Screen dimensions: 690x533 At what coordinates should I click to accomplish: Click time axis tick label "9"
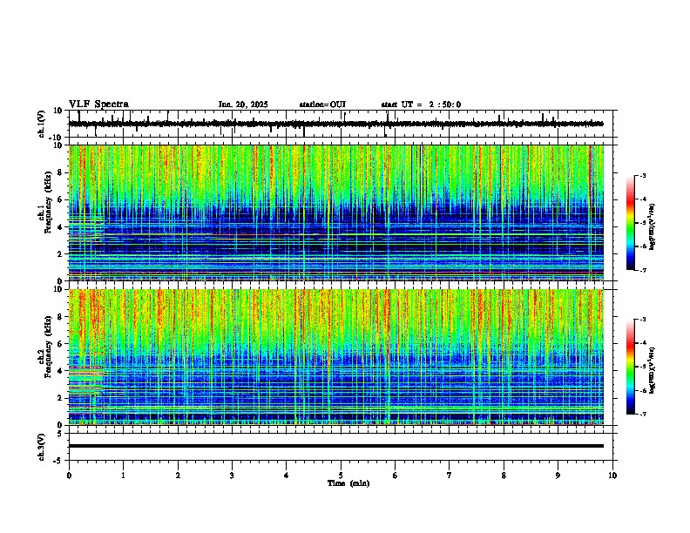click(558, 476)
